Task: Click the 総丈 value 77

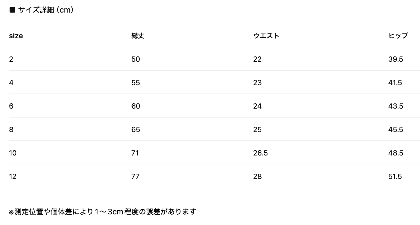Action: pyautogui.click(x=135, y=176)
